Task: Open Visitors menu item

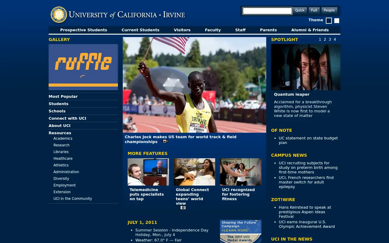Action: 182,30
